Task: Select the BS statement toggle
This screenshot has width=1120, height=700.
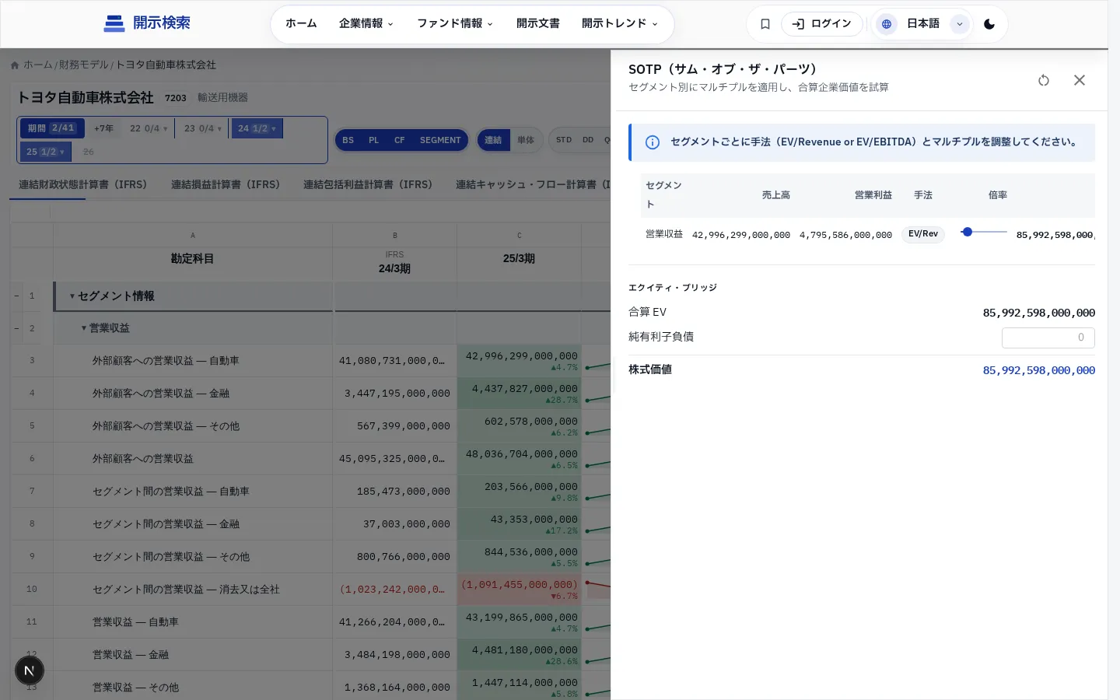Action: (x=348, y=140)
